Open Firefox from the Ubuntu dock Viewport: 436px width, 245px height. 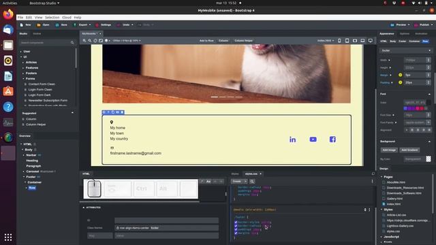pos(8,14)
